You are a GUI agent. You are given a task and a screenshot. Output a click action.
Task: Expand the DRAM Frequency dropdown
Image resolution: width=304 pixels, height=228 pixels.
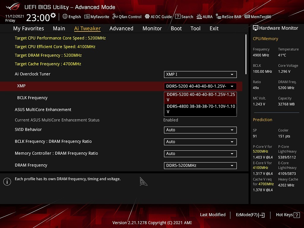pyautogui.click(x=200, y=166)
